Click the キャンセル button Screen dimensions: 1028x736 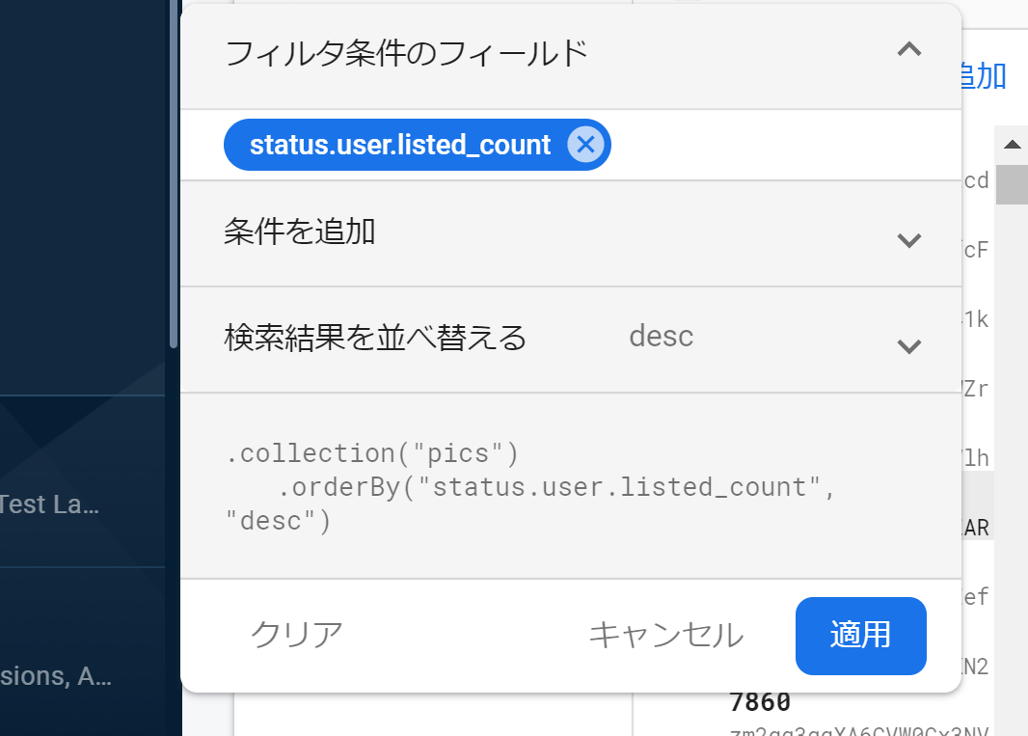(666, 636)
